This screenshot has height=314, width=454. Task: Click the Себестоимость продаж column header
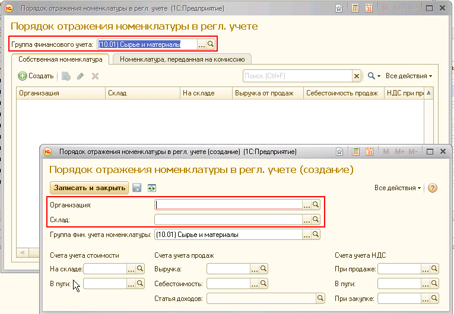coord(344,93)
